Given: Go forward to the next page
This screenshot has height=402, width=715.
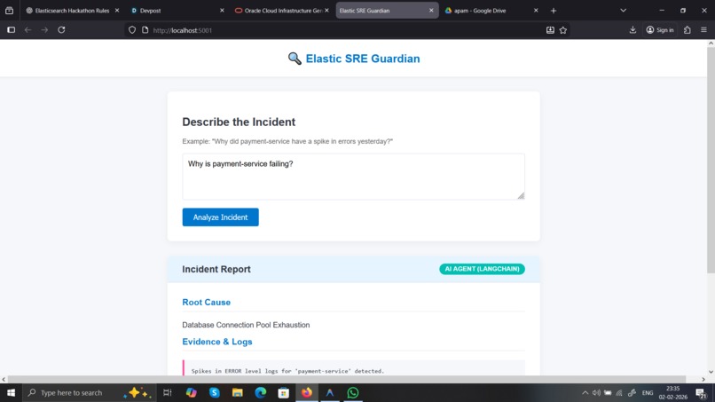Looking at the screenshot, I should click(44, 30).
